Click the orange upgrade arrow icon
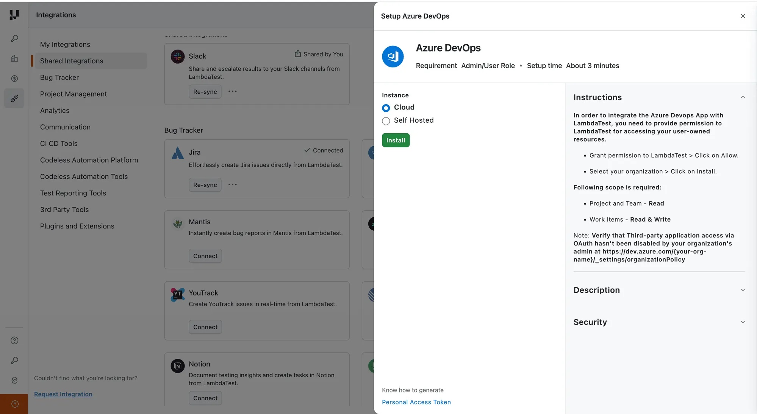 (x=14, y=404)
